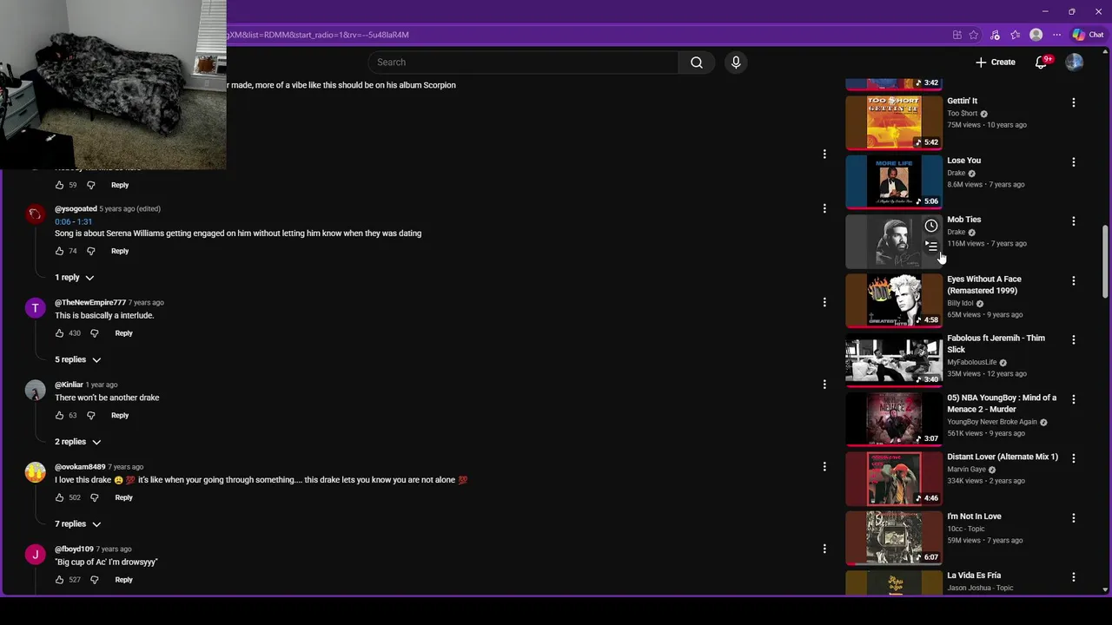Screen dimensions: 1112x625
Task: Open the browser Favorites list
Action: 1015,35
